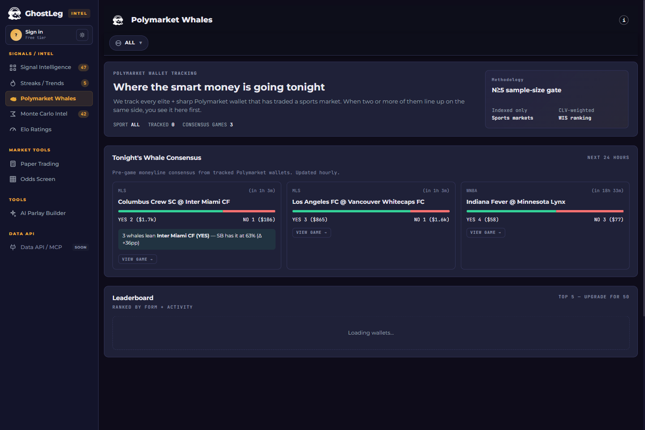Screen dimensions: 645x430
Task: Click 'YES 4 ($58)' value
Action: point(482,220)
